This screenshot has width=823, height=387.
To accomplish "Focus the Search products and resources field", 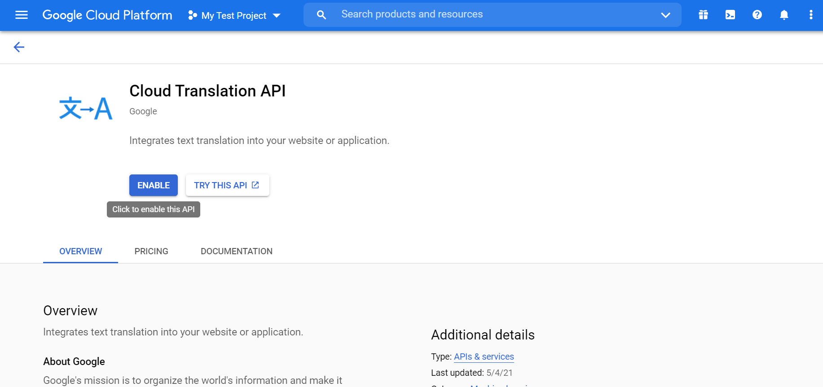I will coord(492,15).
